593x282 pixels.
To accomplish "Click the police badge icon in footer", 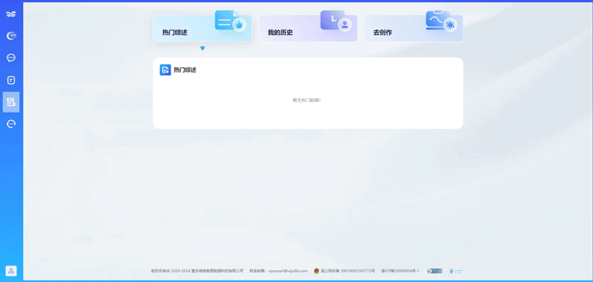I will pyautogui.click(x=317, y=271).
